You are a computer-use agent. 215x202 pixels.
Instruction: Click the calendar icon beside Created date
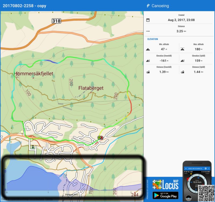(x=148, y=20)
